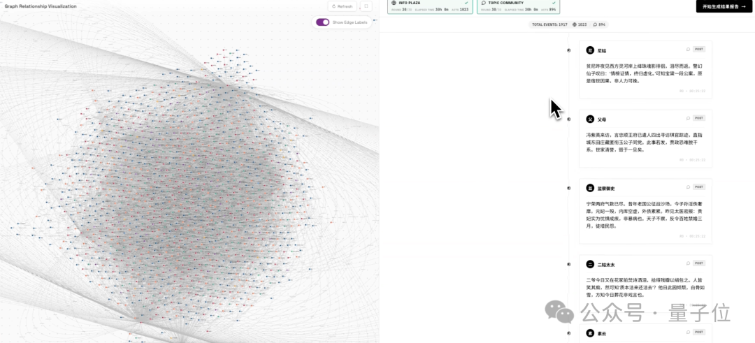Click the green checkmark on INFO PLAZA card
Screen dimensions: 755x343
[x=466, y=3]
